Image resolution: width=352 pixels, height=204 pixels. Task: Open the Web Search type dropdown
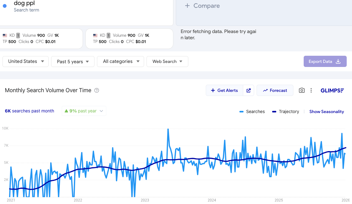point(167,61)
